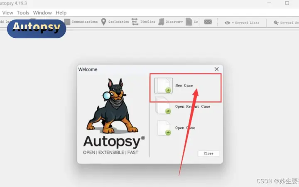Click the Keyword Search magnifier icon

pyautogui.click(x=276, y=23)
